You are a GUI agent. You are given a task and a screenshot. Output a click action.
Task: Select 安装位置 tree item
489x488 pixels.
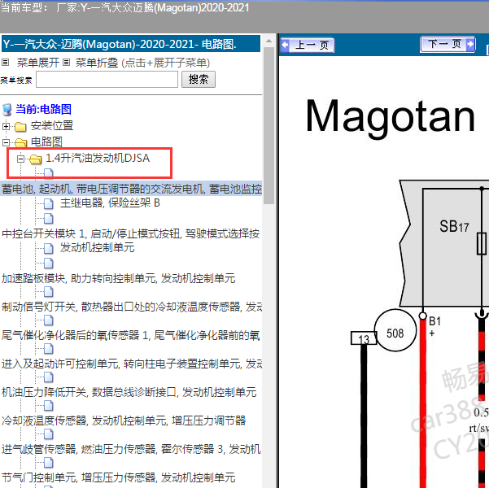(x=52, y=126)
